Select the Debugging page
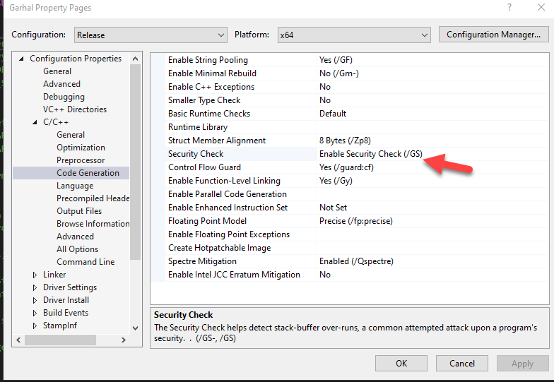This screenshot has width=554, height=382. [x=64, y=97]
